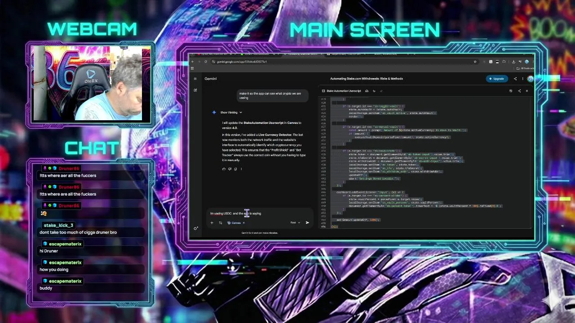The width and height of the screenshot is (575, 323).
Task: Open Gemini settings gear in sidebar
Action: click(195, 228)
